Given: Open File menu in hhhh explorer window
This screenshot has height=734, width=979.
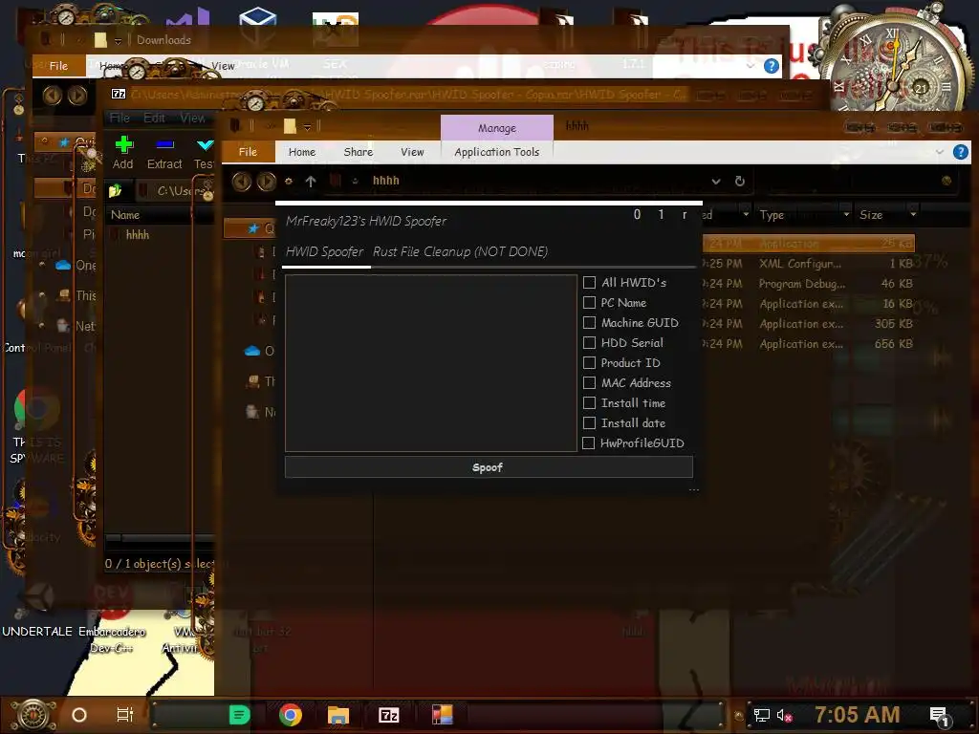Looking at the screenshot, I should (248, 152).
